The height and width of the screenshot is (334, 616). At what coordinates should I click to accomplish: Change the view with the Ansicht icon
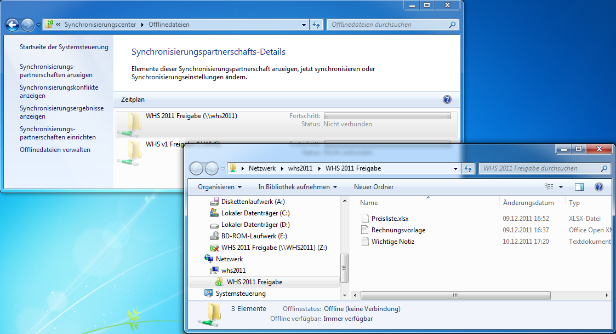coord(549,187)
